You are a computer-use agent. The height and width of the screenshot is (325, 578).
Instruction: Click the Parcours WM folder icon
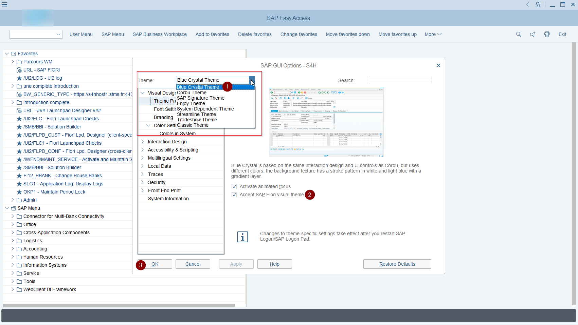pos(19,62)
